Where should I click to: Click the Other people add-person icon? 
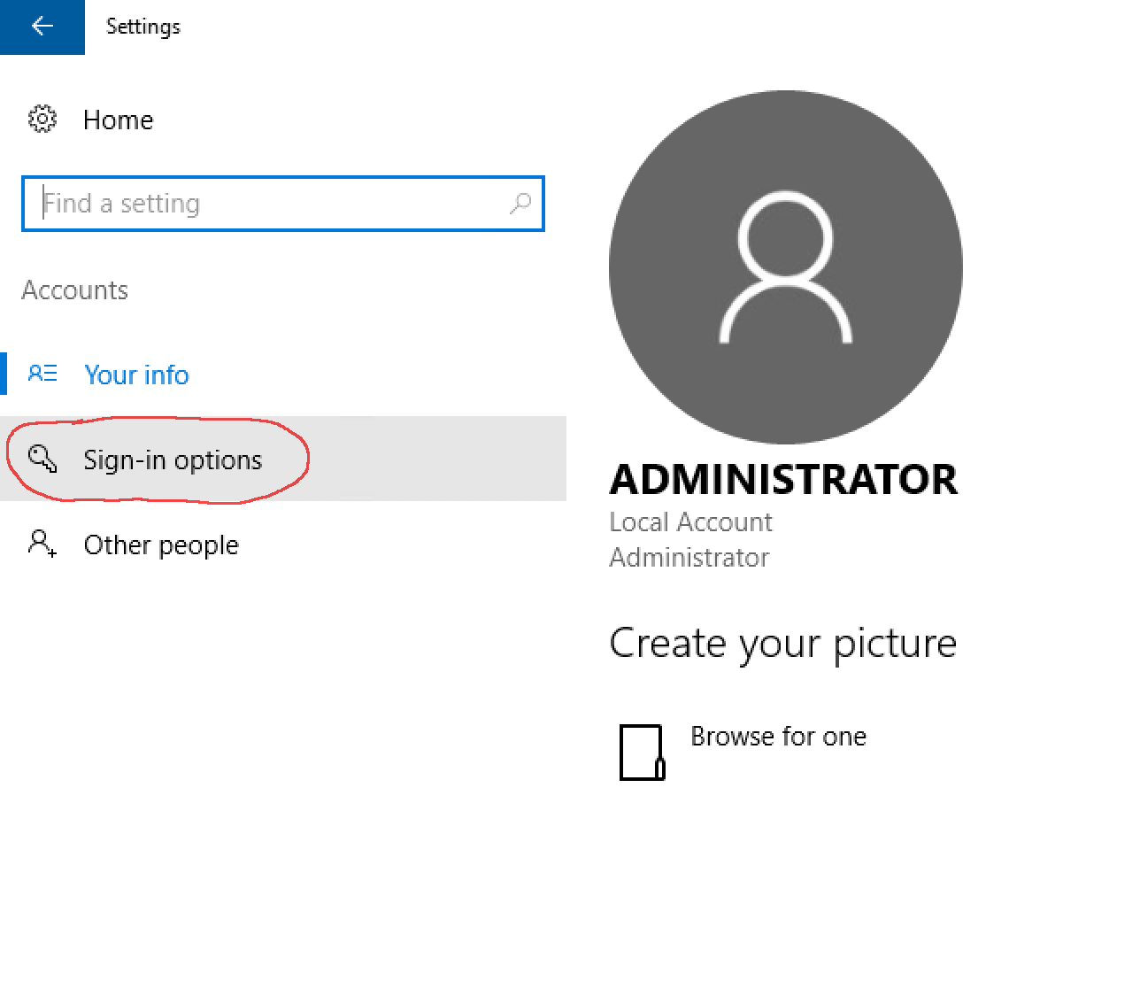pyautogui.click(x=42, y=544)
